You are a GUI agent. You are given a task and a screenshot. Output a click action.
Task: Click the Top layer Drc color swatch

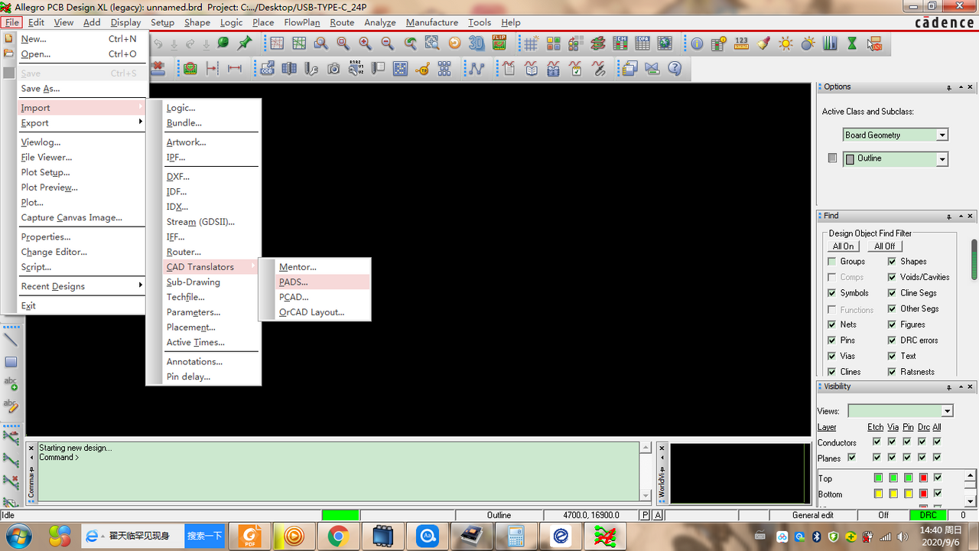coord(923,478)
